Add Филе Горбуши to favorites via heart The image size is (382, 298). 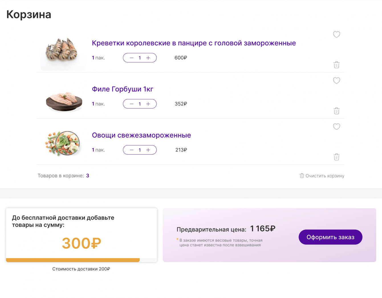pos(336,80)
